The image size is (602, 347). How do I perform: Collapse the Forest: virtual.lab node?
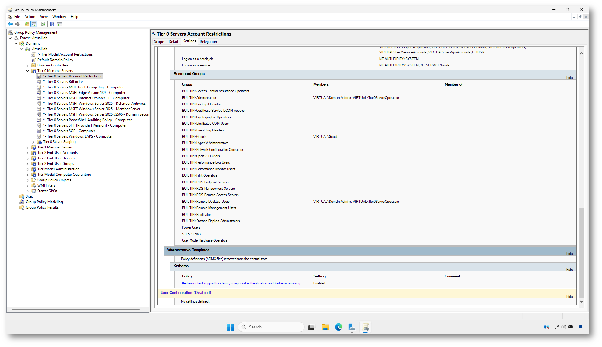tap(10, 38)
